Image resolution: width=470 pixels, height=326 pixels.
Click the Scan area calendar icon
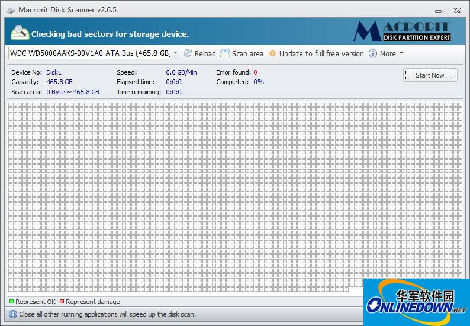[x=225, y=53]
